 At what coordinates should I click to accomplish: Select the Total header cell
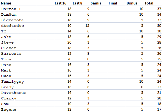(x=153, y=3)
